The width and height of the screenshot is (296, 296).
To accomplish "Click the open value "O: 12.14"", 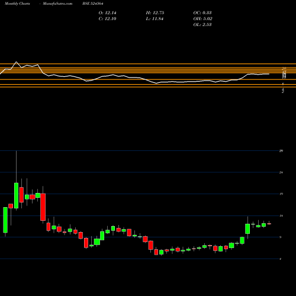I will click(x=107, y=13).
